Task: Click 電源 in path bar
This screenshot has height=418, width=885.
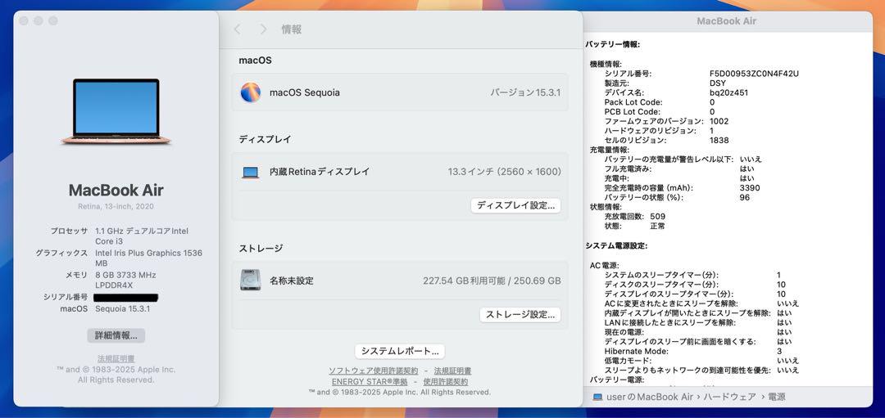Action: 775,398
